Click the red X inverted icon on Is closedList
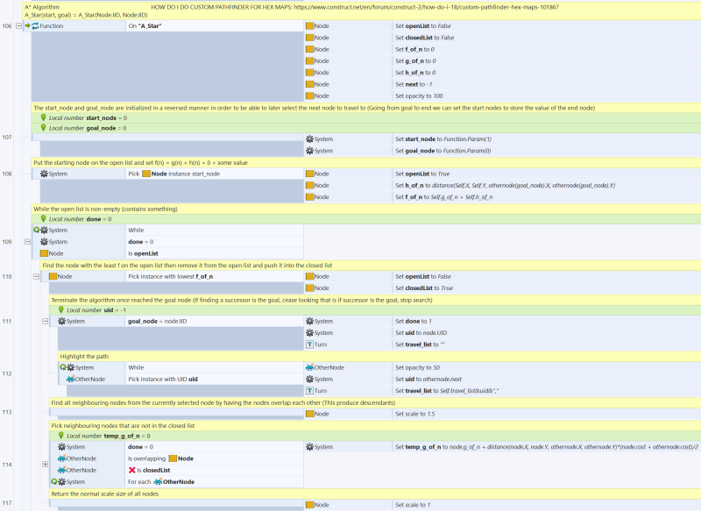Image resolution: width=701 pixels, height=511 pixels. point(132,470)
